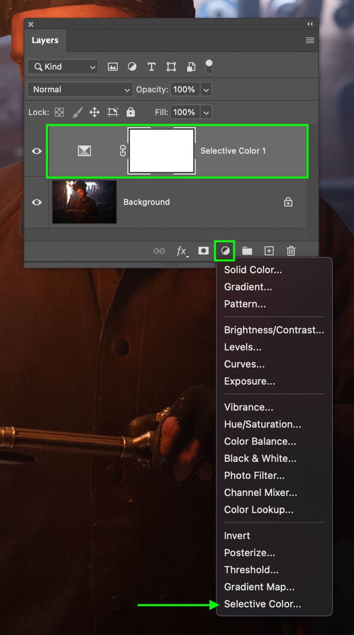Toggle lock position icon
This screenshot has width=354, height=635.
(95, 112)
